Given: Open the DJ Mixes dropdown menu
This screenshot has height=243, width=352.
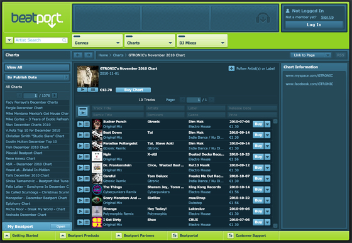Looking at the screenshot, I should pyautogui.click(x=202, y=41).
